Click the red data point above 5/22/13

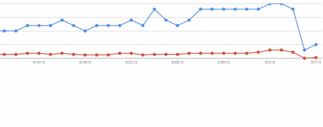[x=131, y=53]
